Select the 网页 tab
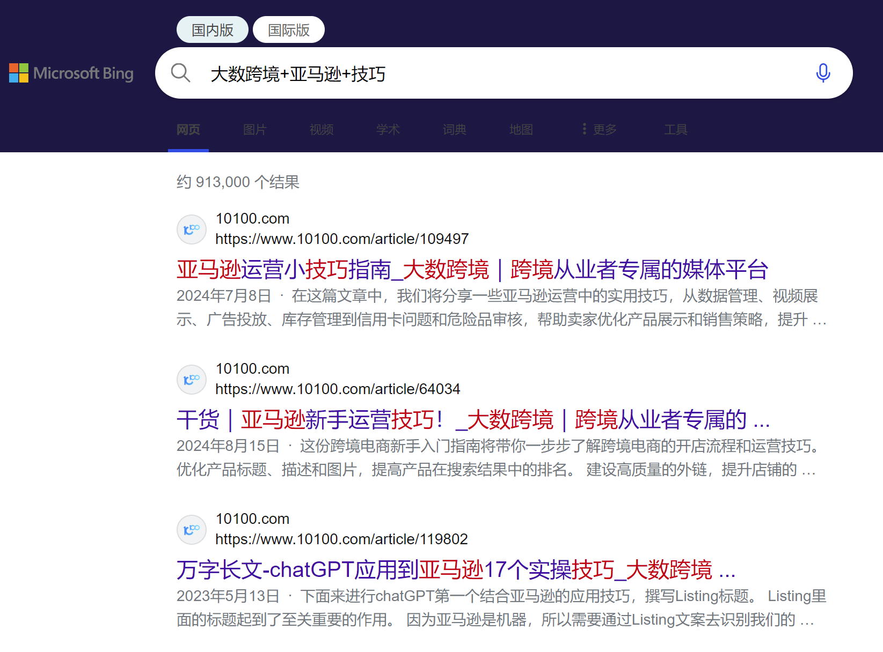Viewport: 883px width, 652px height. tap(188, 129)
